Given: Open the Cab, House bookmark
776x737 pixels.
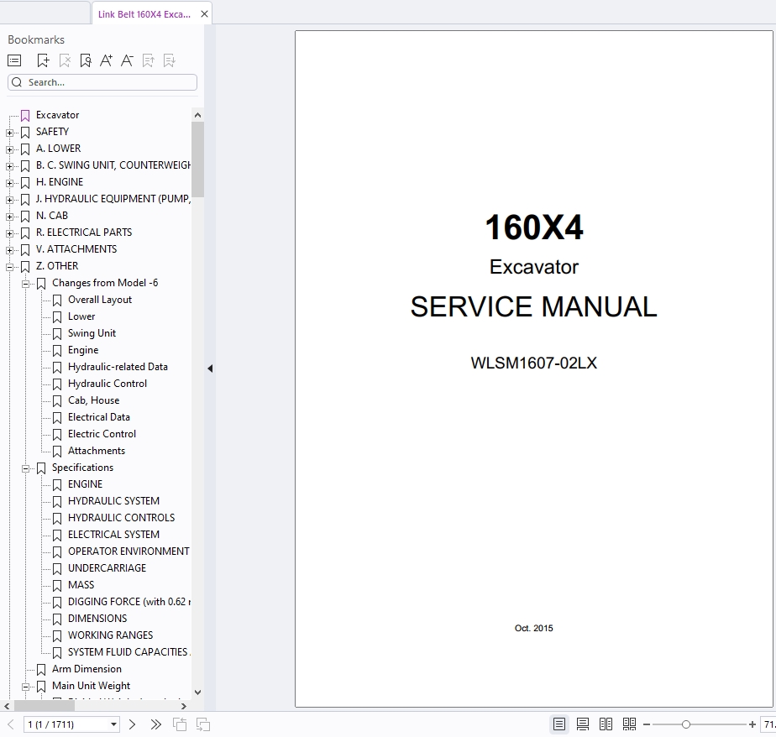Looking at the screenshot, I should (93, 400).
